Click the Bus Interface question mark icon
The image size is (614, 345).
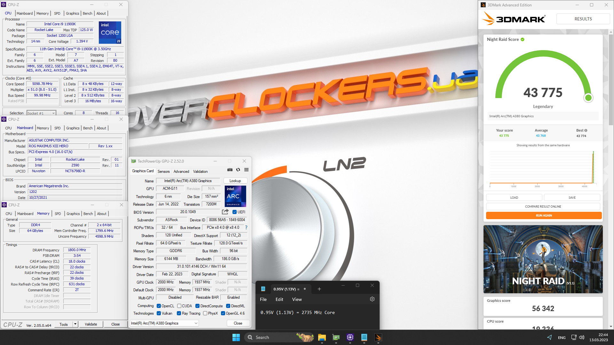246,227
